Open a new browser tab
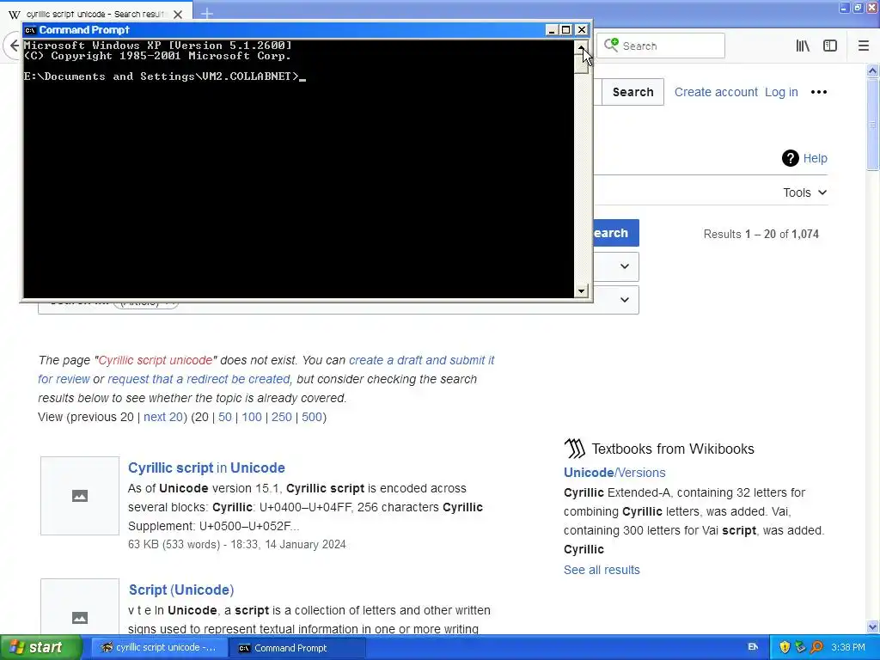 click(x=206, y=14)
